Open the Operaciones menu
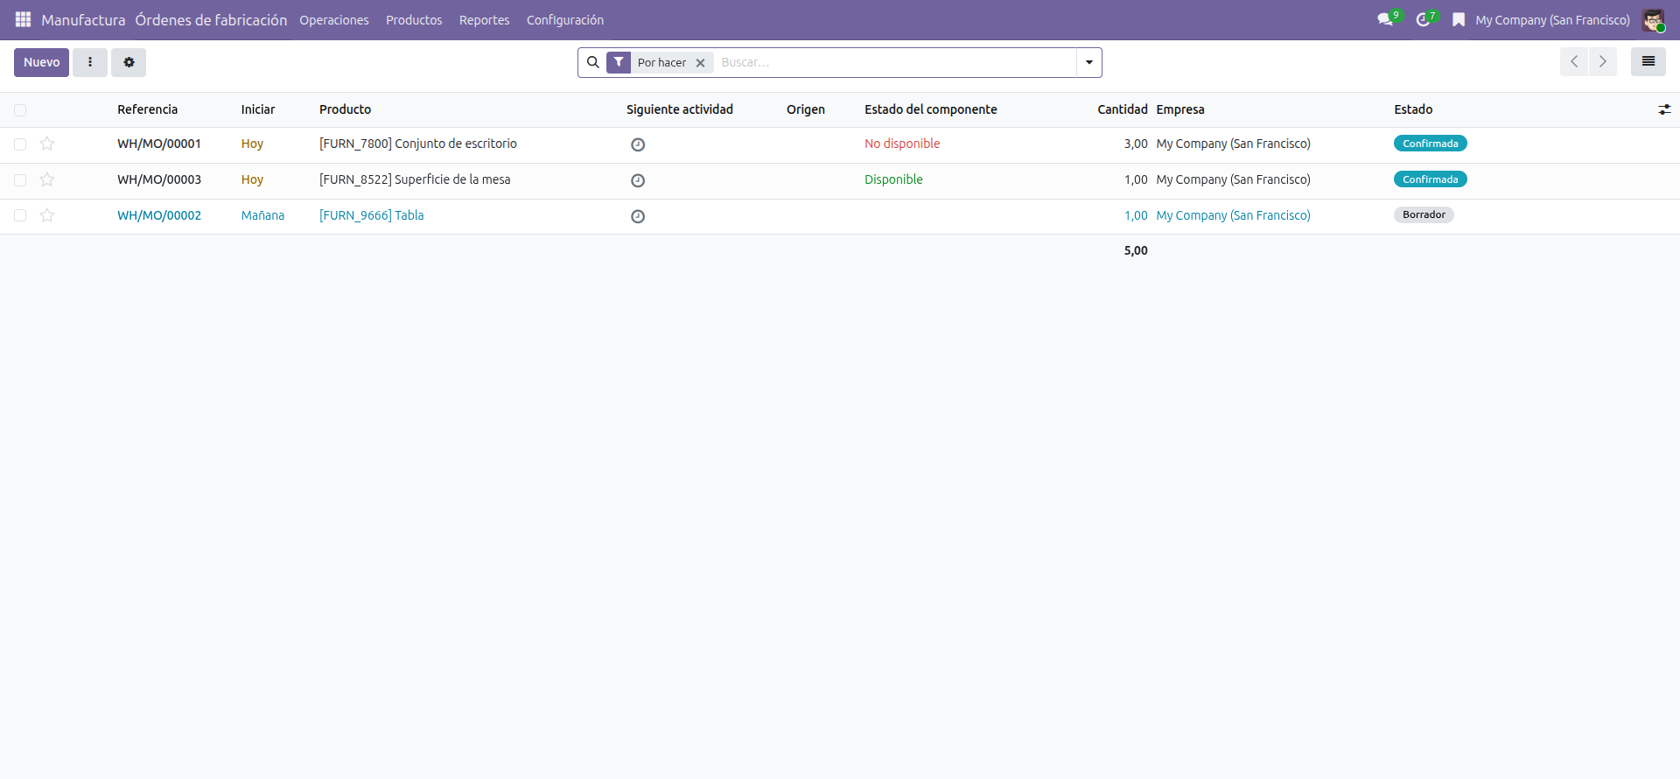Viewport: 1680px width, 779px height. (333, 20)
